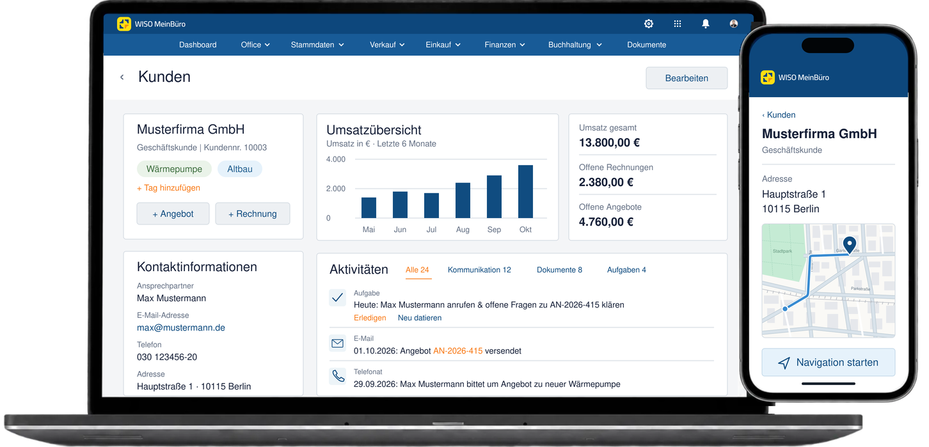Open the Dokumente menu item
This screenshot has height=447, width=929.
pos(646,45)
